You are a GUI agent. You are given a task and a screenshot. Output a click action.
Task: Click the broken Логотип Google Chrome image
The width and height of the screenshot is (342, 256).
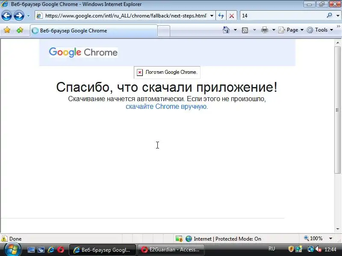(x=167, y=72)
